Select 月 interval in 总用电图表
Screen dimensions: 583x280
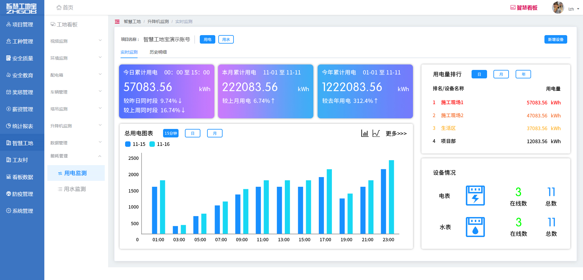coord(215,133)
